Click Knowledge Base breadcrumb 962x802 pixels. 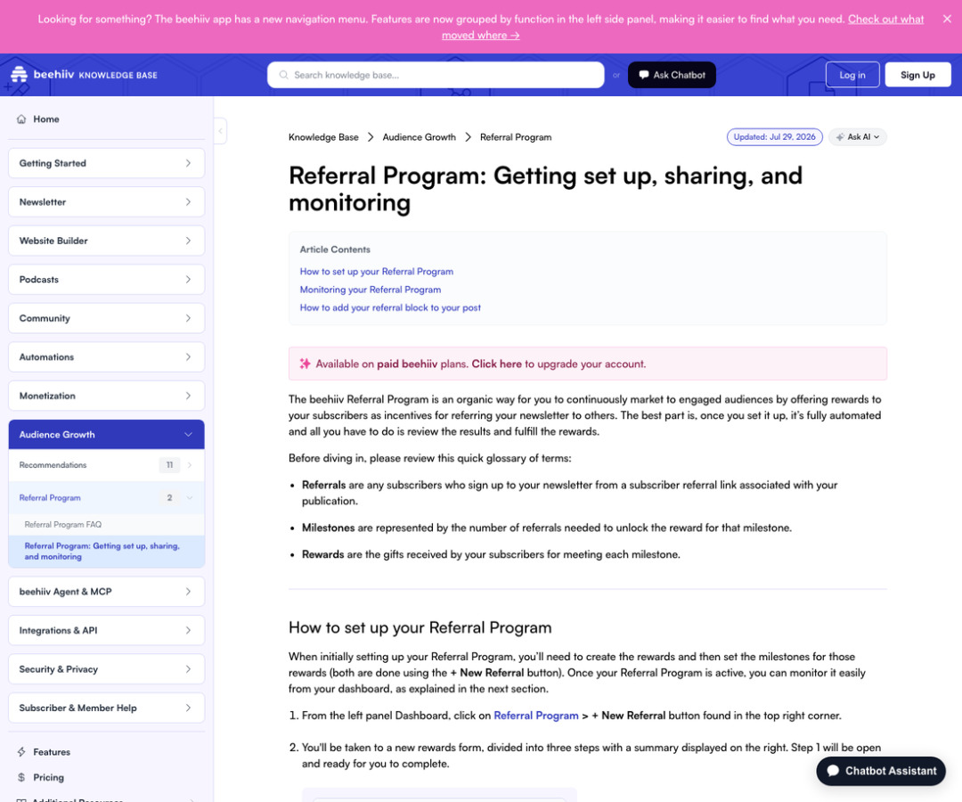tap(323, 137)
